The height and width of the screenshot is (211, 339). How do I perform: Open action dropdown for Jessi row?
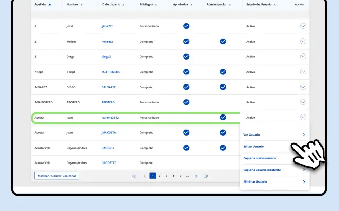303,26
